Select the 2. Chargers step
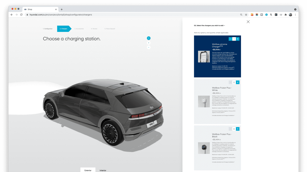The image size is (307, 172). (x=64, y=29)
